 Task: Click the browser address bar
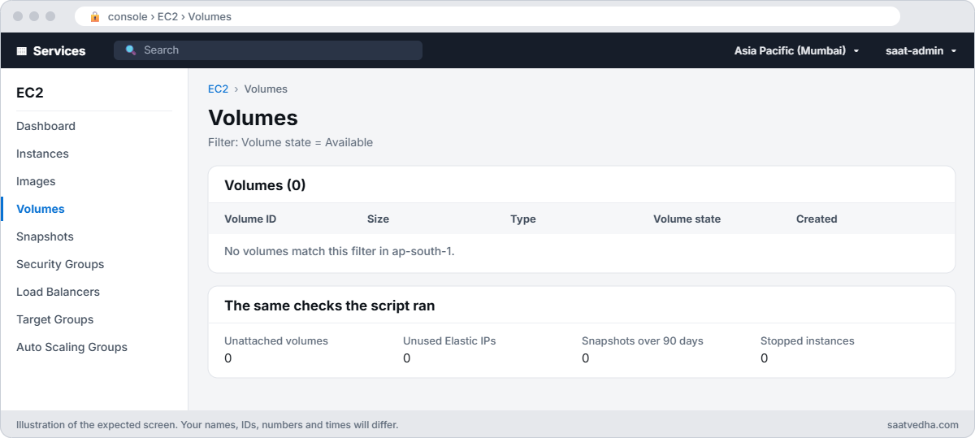pyautogui.click(x=487, y=16)
